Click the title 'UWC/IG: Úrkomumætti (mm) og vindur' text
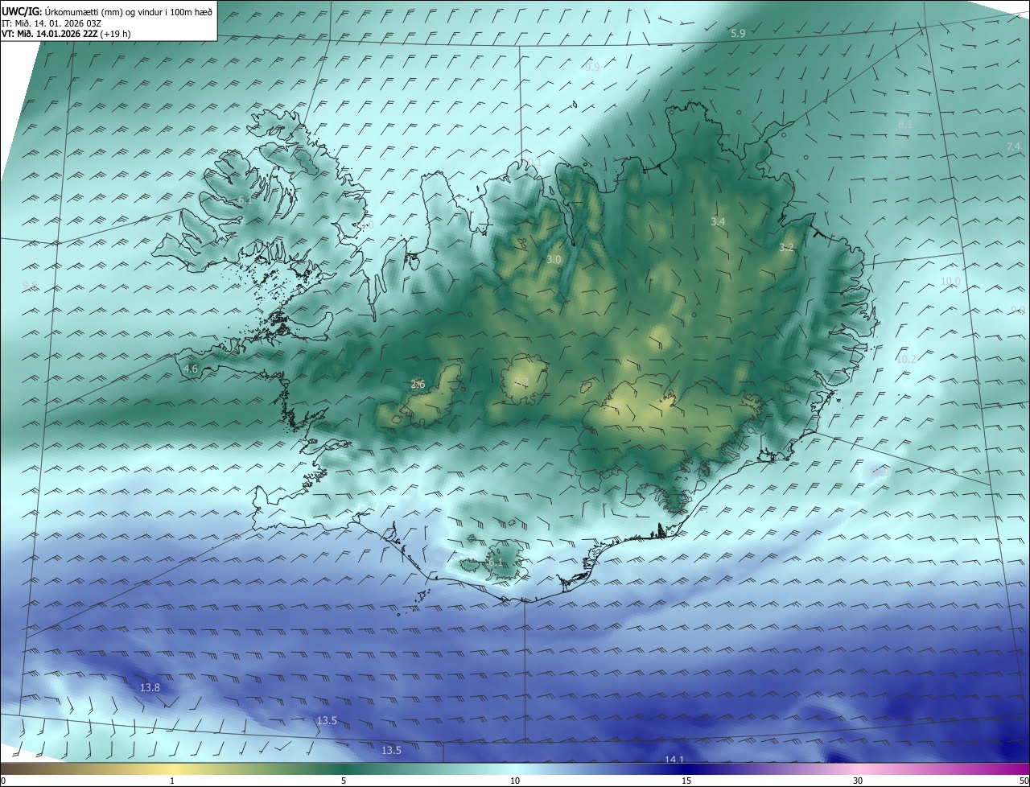The height and width of the screenshot is (787, 1030). click(x=107, y=10)
